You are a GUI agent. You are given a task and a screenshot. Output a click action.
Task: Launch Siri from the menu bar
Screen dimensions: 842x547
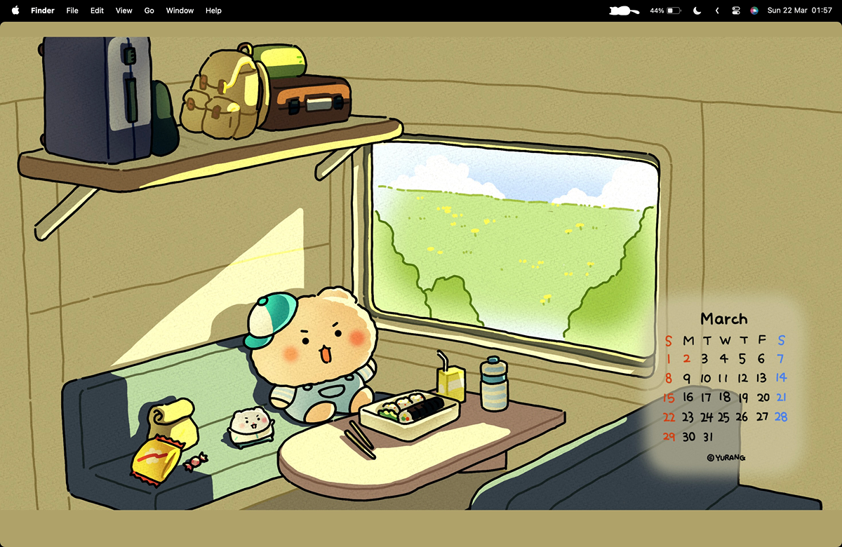pos(754,11)
